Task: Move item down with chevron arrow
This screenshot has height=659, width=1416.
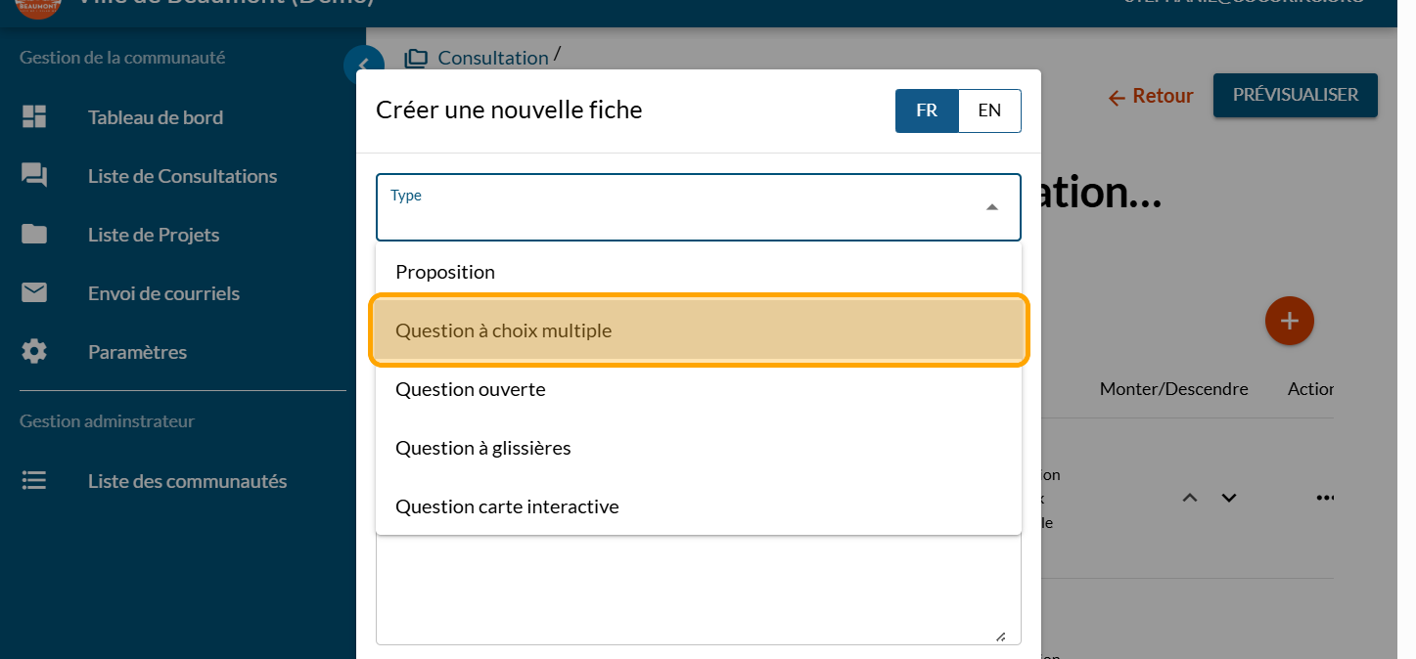Action: click(x=1229, y=498)
